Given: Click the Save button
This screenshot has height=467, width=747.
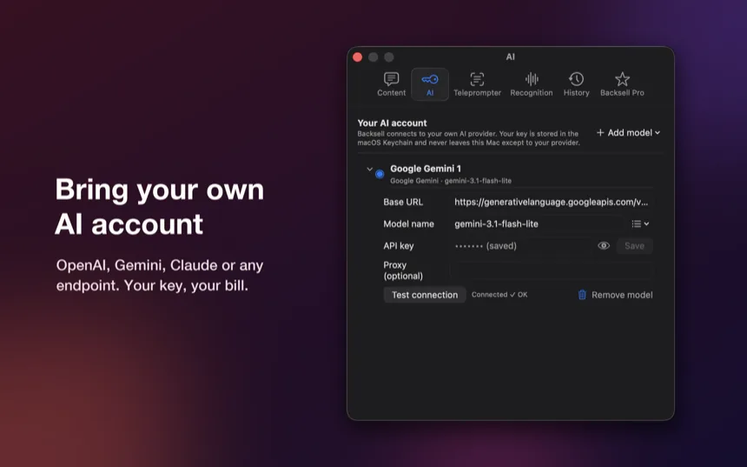Looking at the screenshot, I should click(634, 246).
